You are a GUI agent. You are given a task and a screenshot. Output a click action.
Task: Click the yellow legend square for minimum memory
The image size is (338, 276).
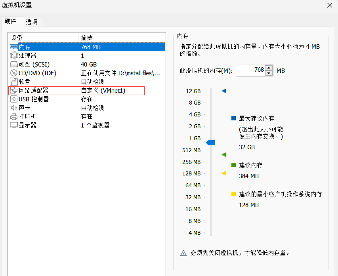point(233,194)
